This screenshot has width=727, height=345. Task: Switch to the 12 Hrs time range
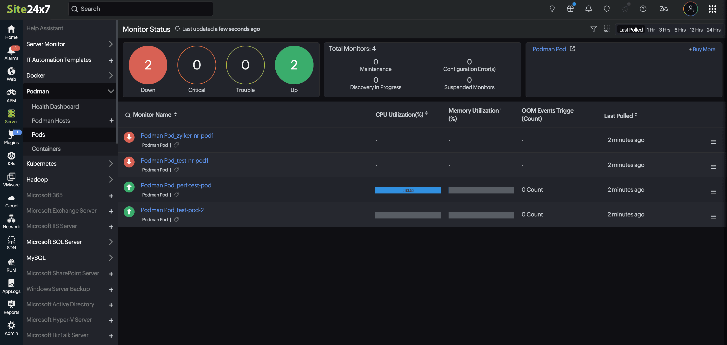(696, 30)
